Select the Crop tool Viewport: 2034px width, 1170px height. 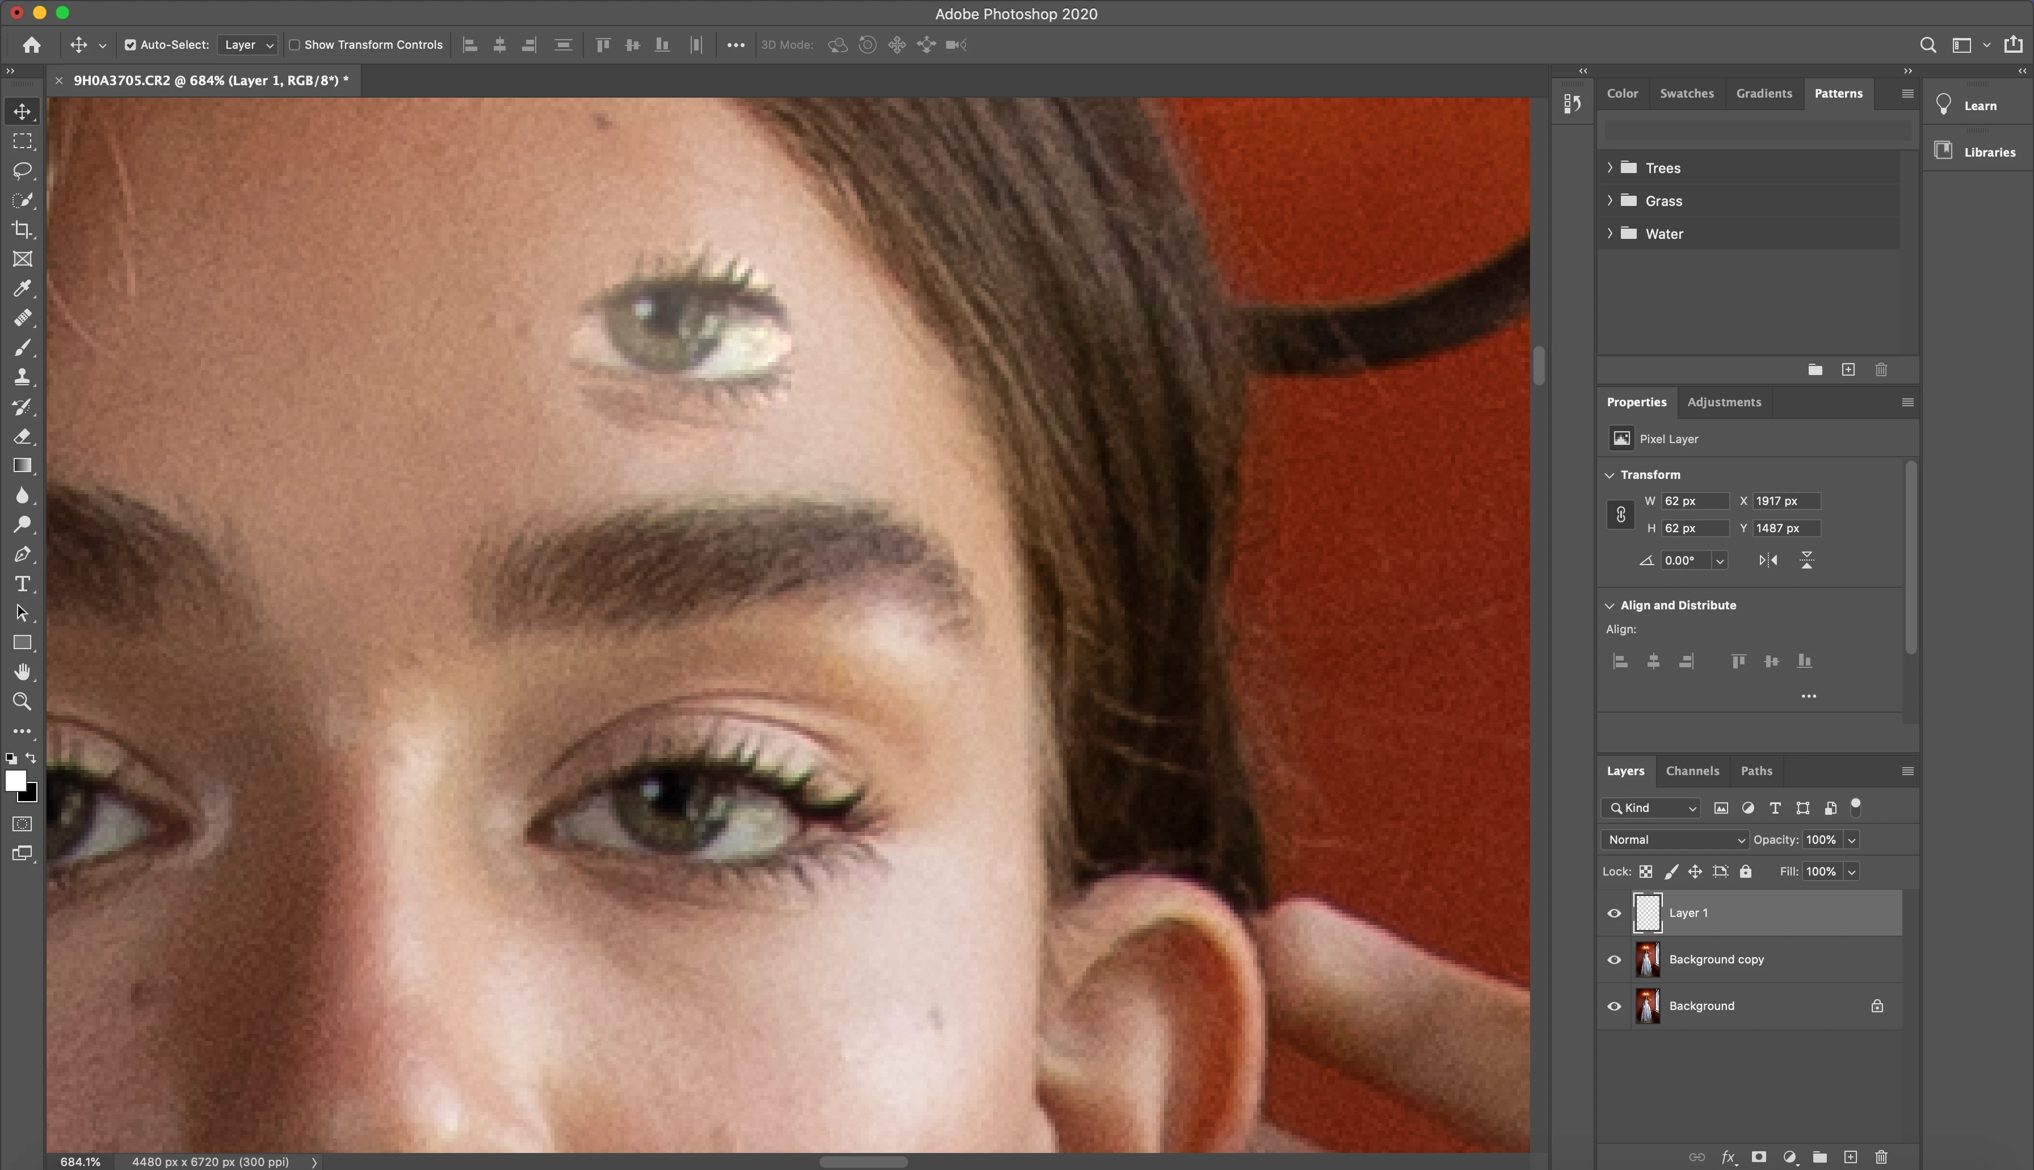23,230
